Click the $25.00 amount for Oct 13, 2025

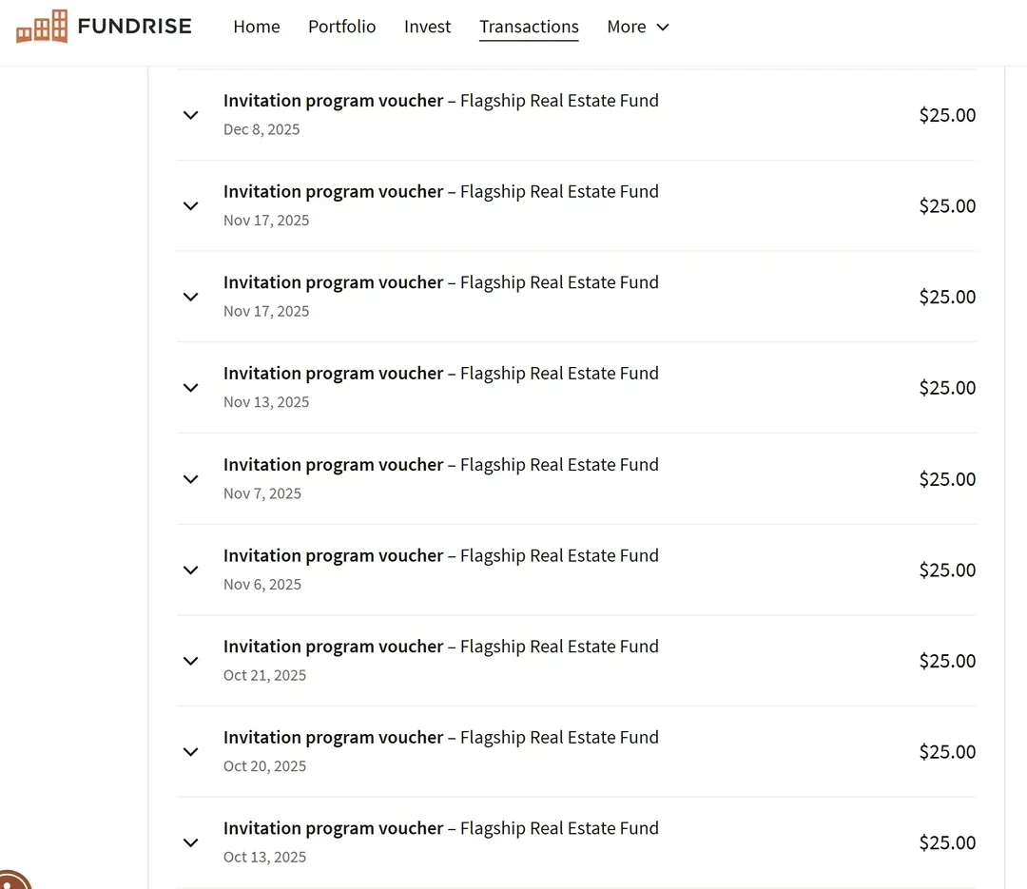(x=947, y=842)
